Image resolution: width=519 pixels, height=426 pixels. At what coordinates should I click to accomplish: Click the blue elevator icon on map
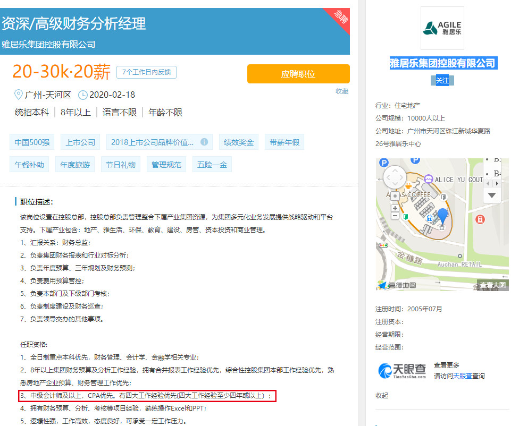(430, 218)
